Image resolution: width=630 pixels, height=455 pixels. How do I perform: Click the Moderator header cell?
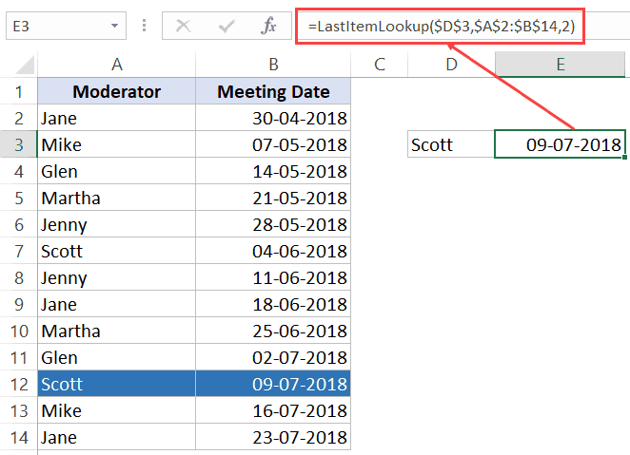(116, 91)
